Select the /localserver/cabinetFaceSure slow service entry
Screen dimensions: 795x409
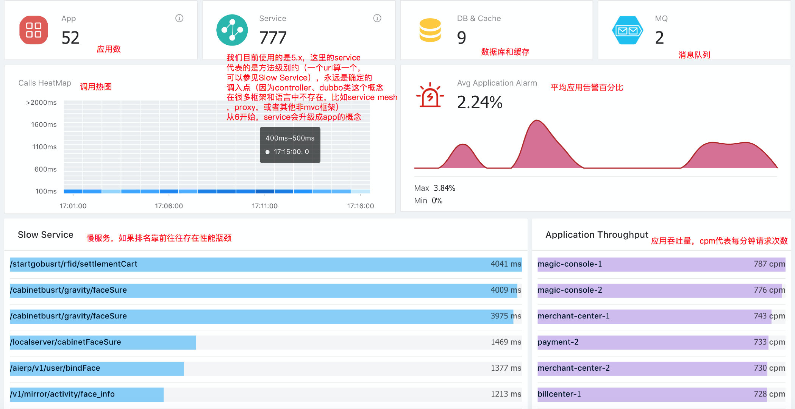pyautogui.click(x=102, y=342)
